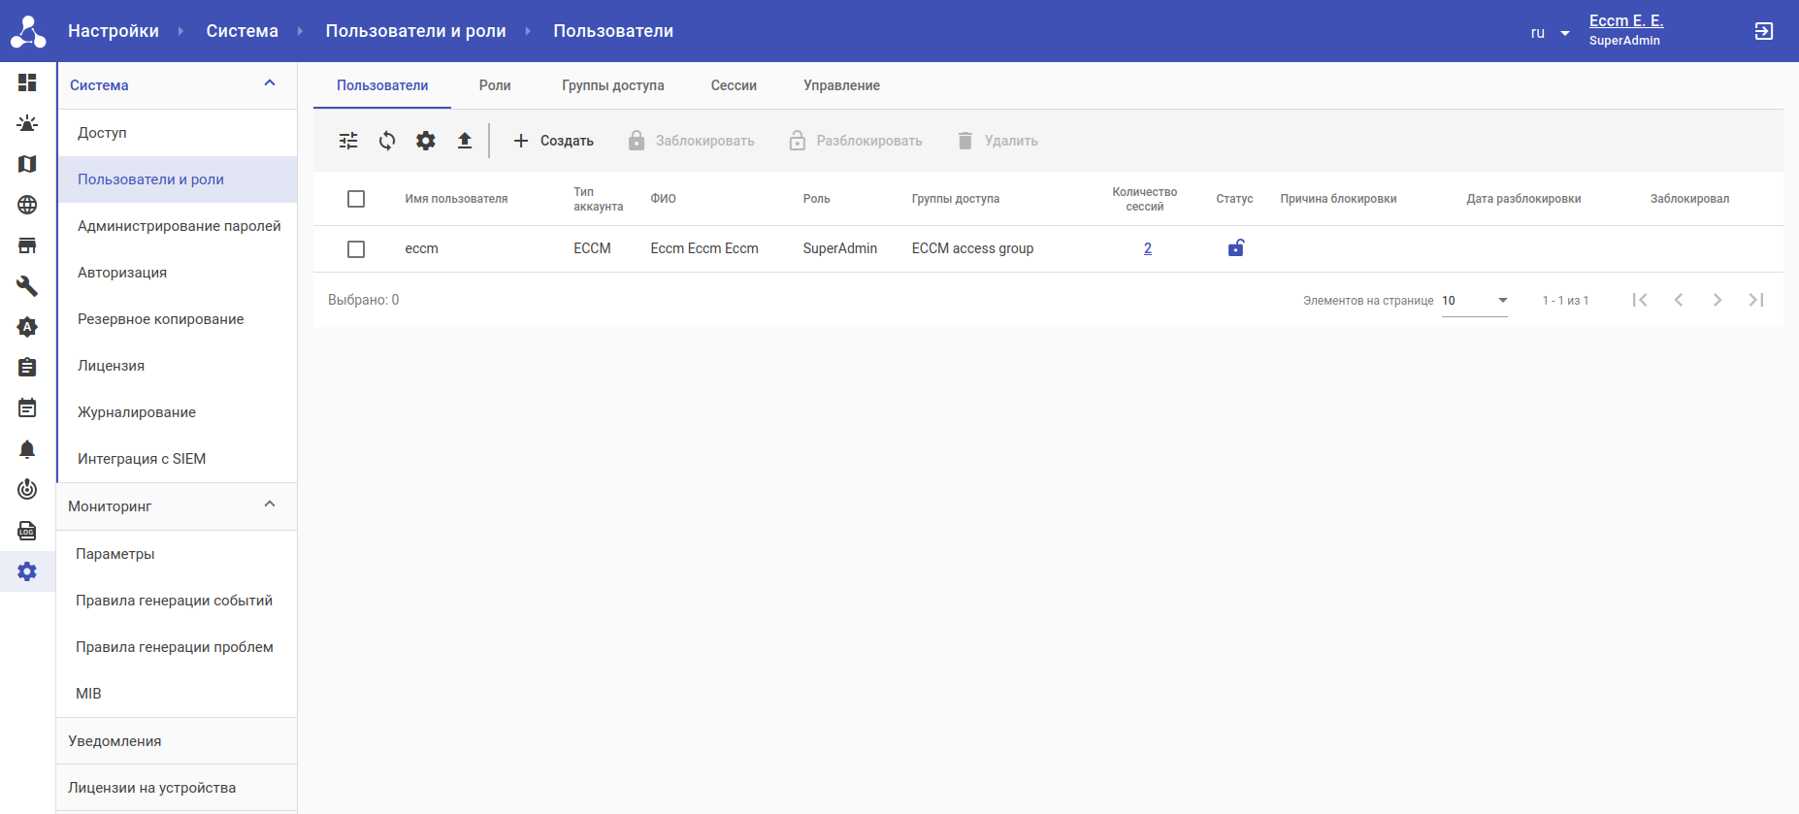
Task: Click the unlocked status icon for eccm
Action: (1235, 248)
